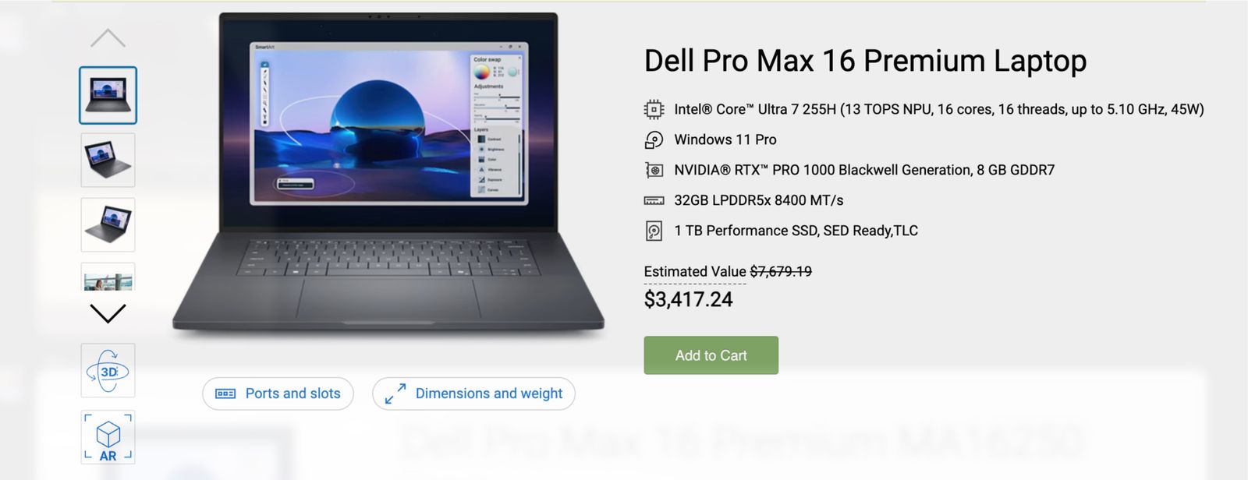Select the partially visible fourth thumbnail
This screenshot has width=1248, height=480.
coord(108,277)
